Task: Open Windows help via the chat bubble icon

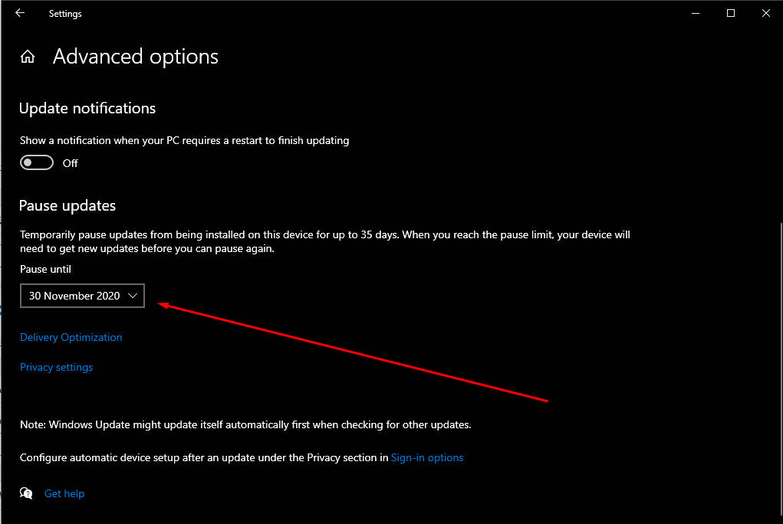Action: pos(25,493)
